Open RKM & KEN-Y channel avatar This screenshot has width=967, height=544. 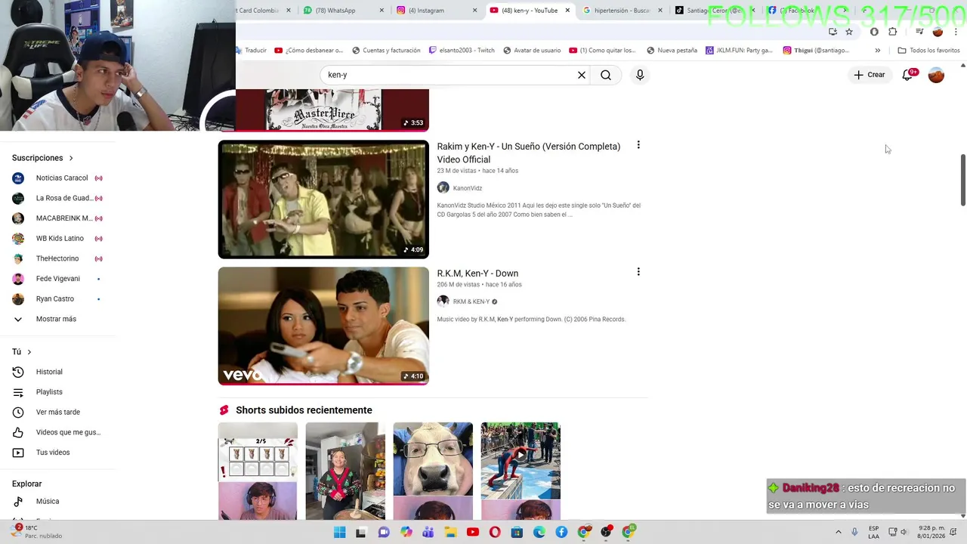443,301
